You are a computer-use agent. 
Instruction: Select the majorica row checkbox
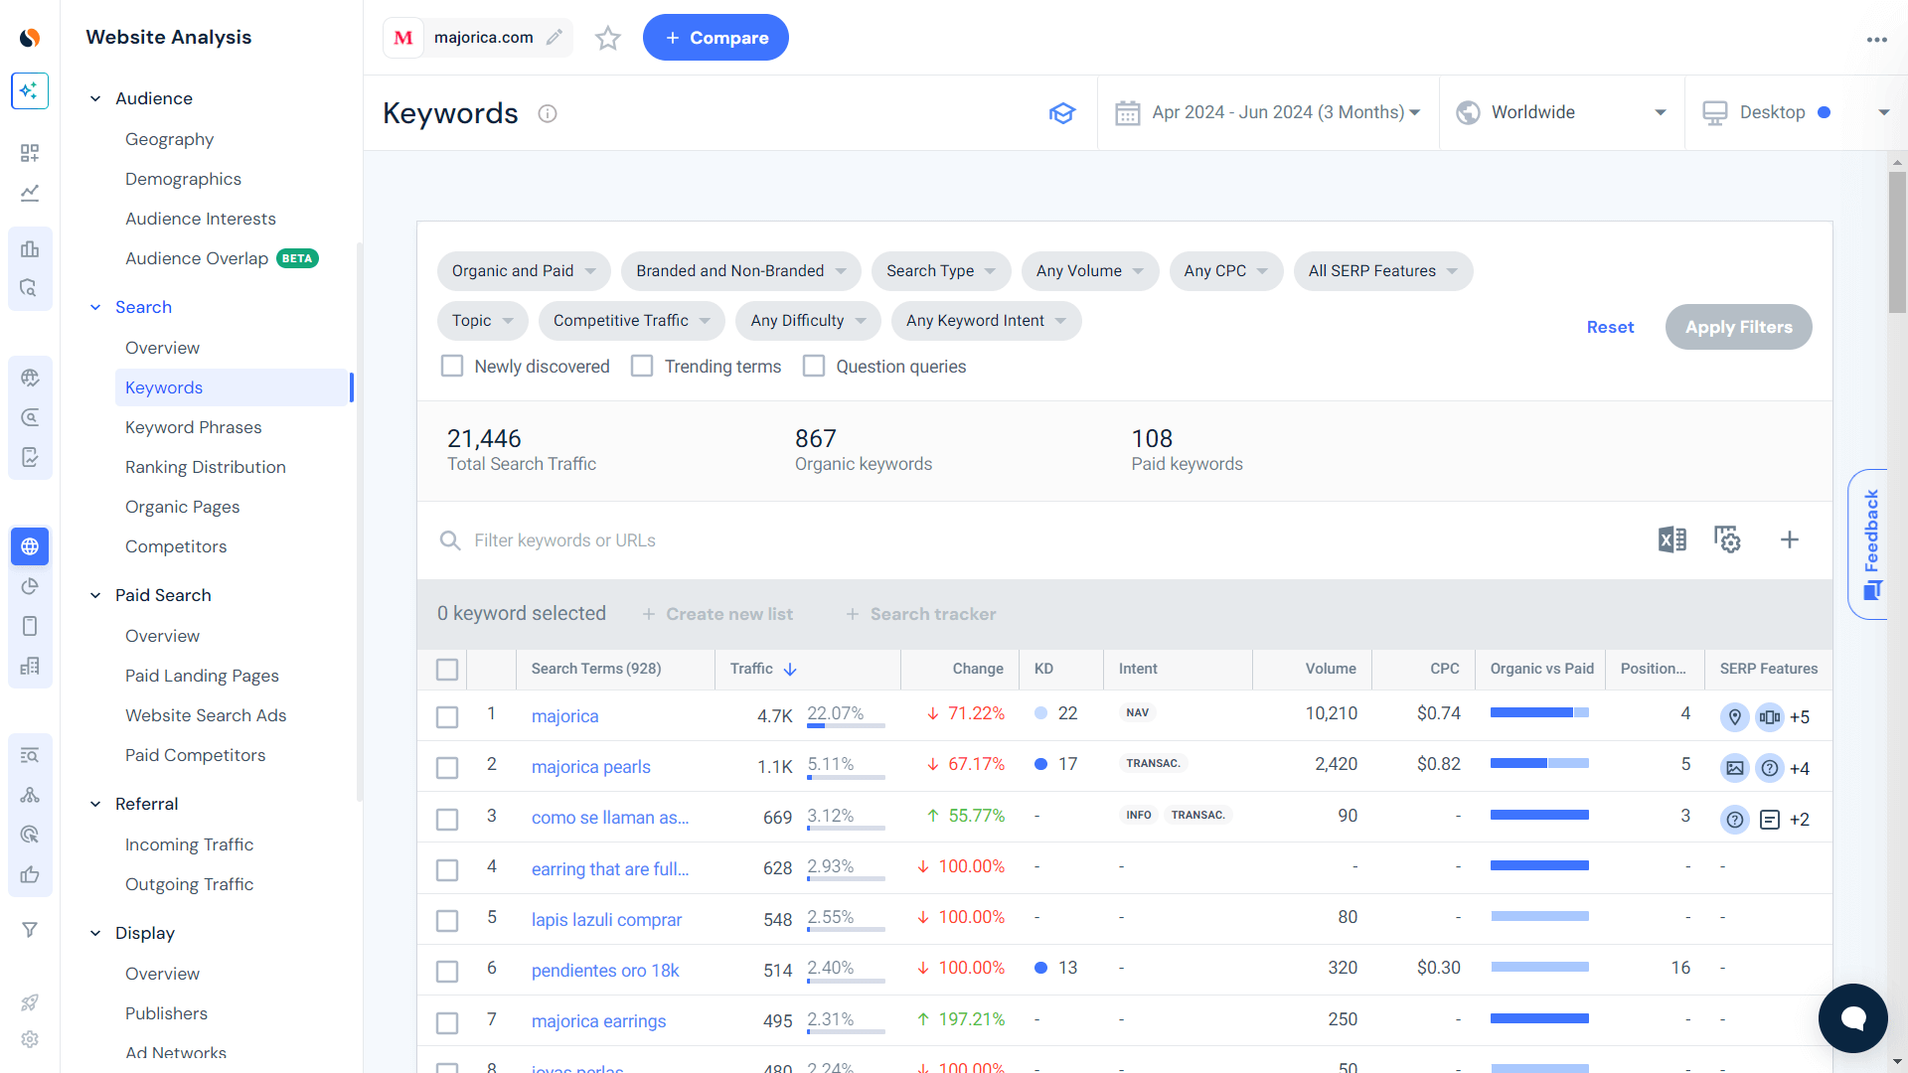click(x=447, y=717)
